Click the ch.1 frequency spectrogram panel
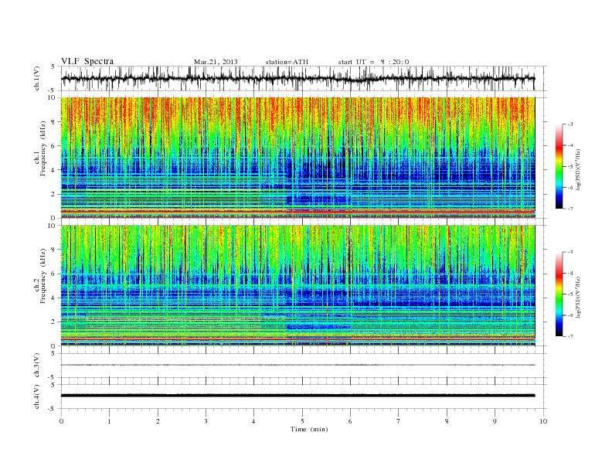This screenshot has width=612, height=473. pyautogui.click(x=298, y=158)
